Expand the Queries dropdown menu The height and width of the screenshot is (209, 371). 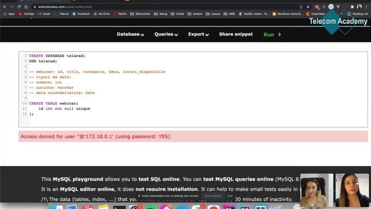[166, 34]
